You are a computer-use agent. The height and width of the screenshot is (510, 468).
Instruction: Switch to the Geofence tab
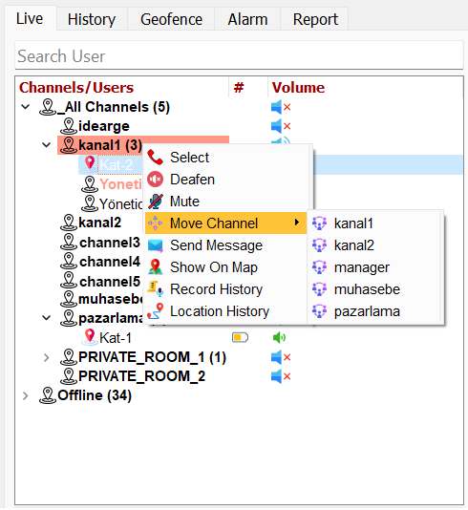(171, 19)
